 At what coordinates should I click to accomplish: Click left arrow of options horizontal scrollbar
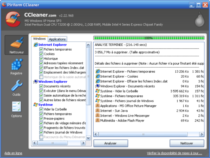pos(35,143)
